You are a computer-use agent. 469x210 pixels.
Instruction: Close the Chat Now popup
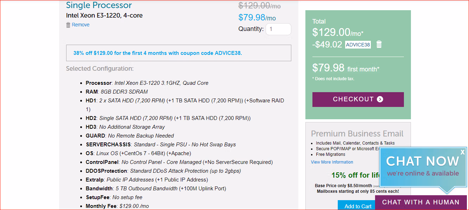462,152
